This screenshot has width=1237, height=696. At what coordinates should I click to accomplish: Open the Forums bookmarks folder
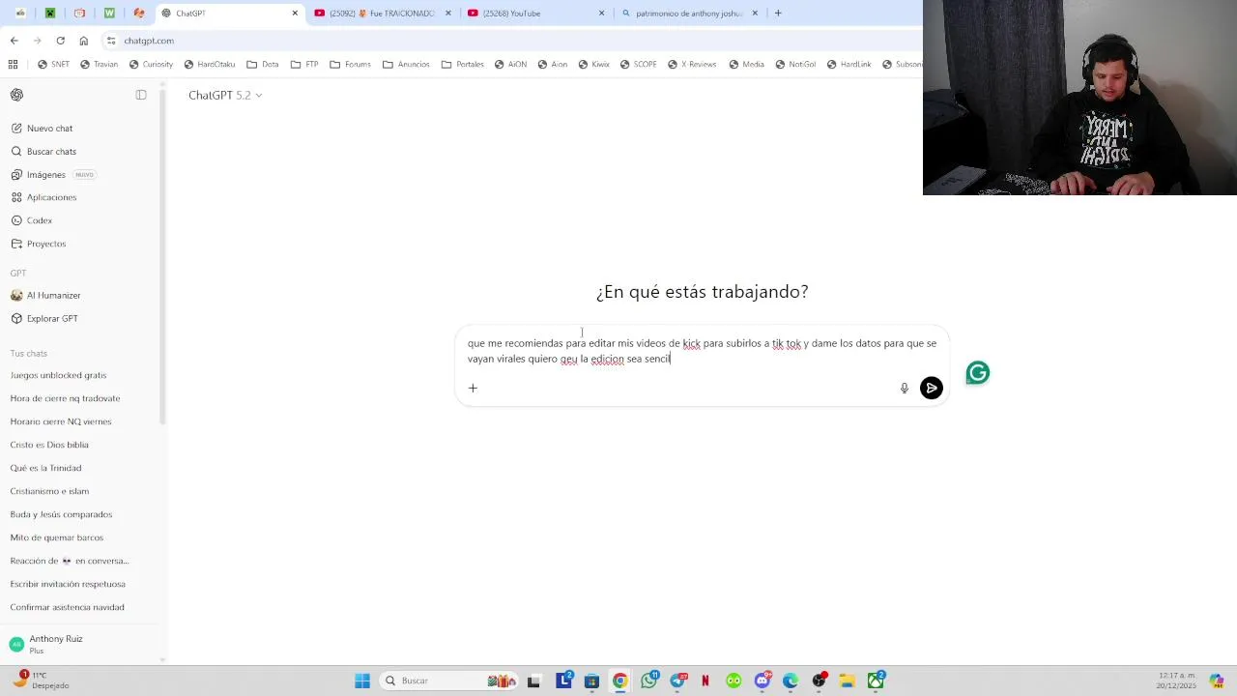tap(350, 64)
